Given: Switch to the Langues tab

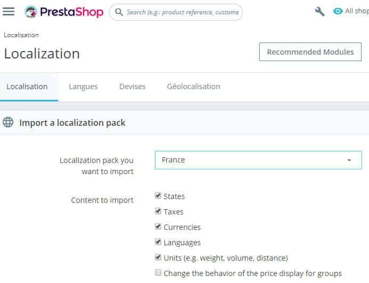Looking at the screenshot, I should click(x=83, y=87).
